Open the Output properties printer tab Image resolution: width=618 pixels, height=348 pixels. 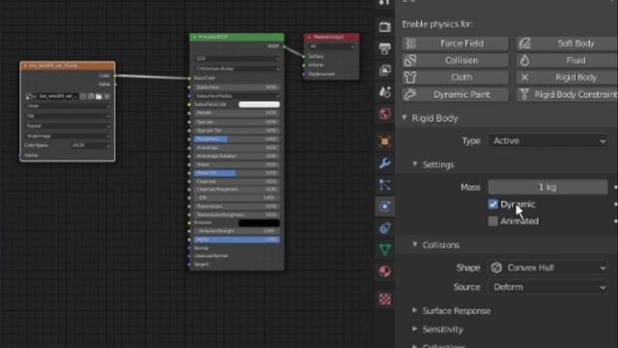[x=384, y=48]
